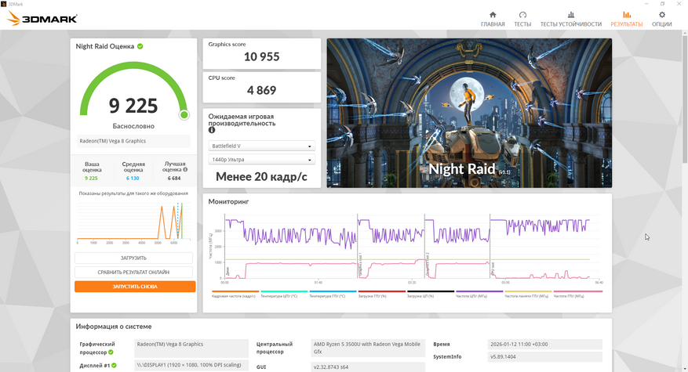Click green check next to Дисплей #1

click(114, 366)
